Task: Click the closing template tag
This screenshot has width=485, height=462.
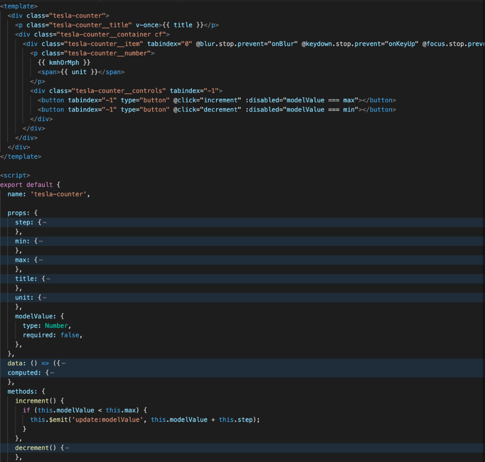Action: coord(21,156)
